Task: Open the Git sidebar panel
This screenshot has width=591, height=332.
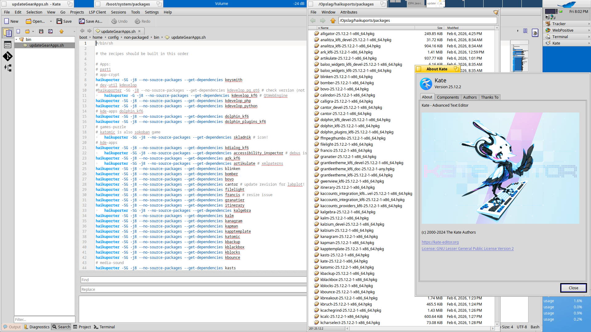Action: pyautogui.click(x=8, y=56)
